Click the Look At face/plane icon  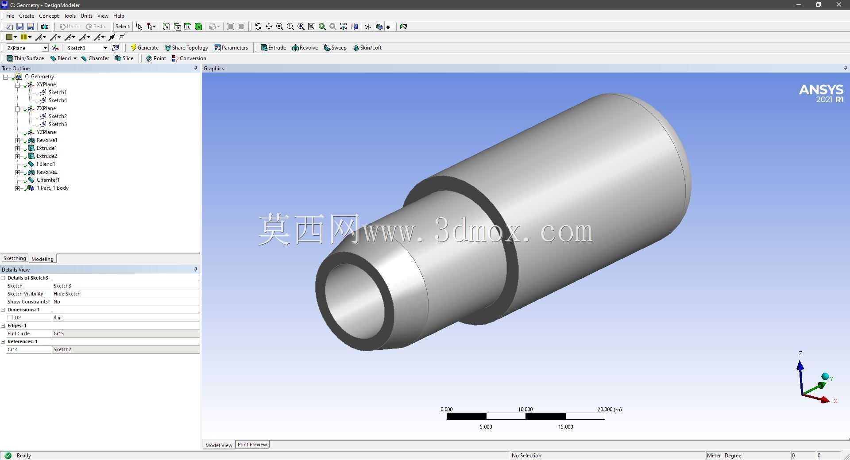coord(404,27)
